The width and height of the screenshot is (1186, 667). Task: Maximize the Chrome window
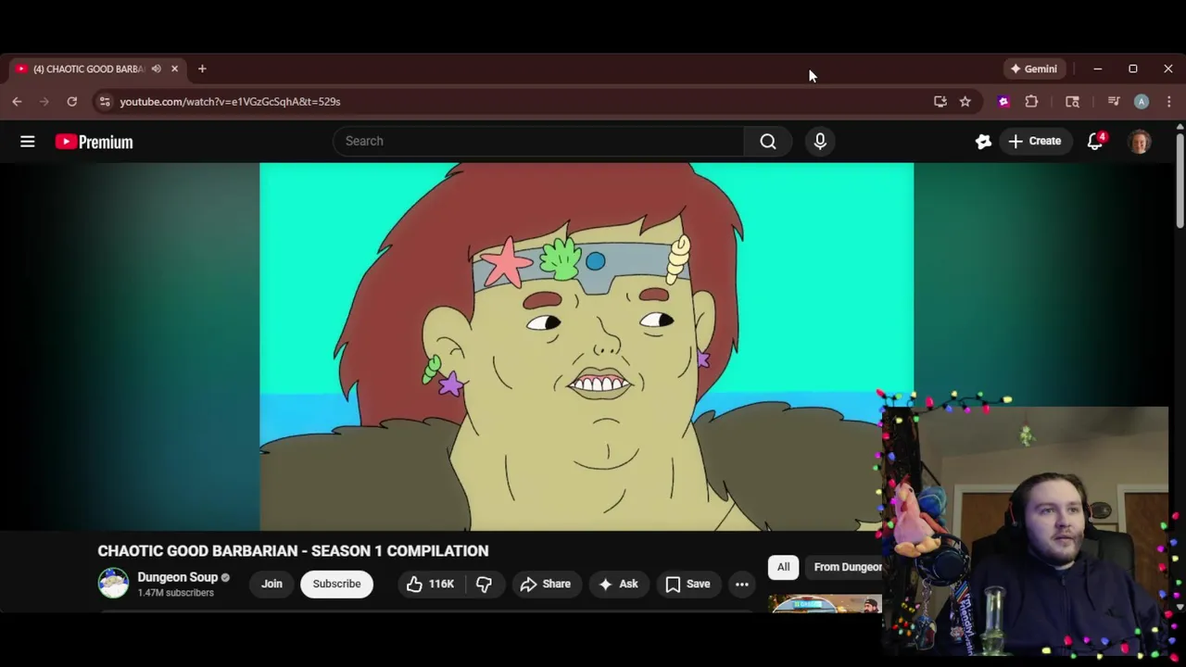point(1132,69)
